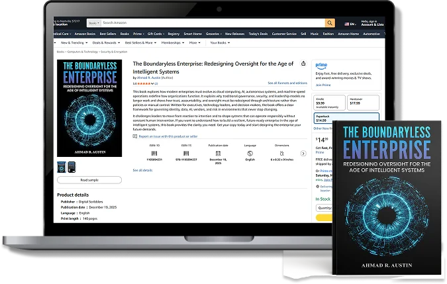Screen dimensions: 447x284
Task: Follow the See all details link
Action: [142, 170]
